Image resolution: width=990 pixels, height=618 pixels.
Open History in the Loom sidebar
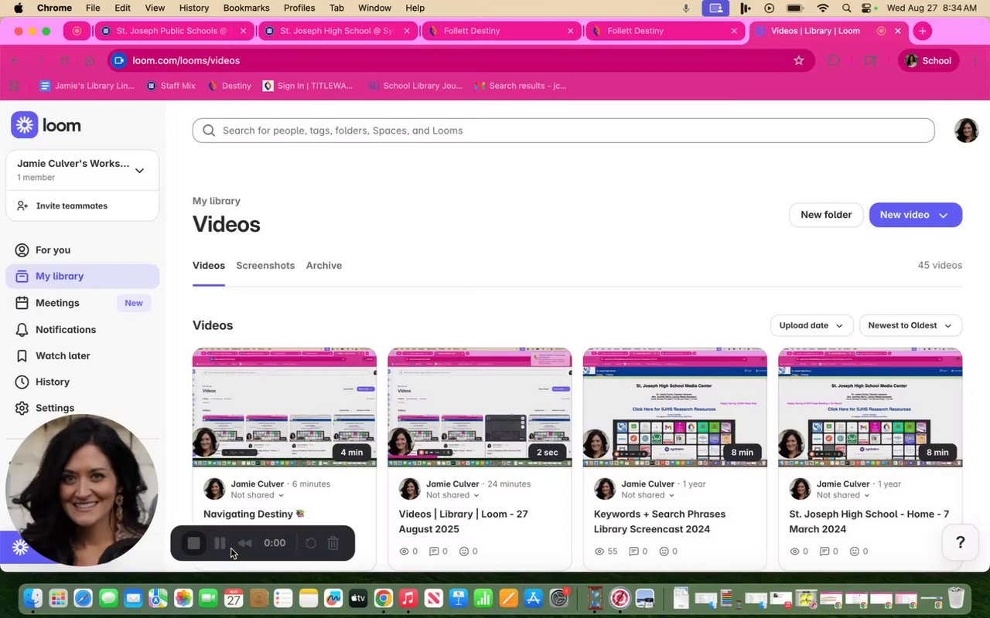click(x=82, y=382)
